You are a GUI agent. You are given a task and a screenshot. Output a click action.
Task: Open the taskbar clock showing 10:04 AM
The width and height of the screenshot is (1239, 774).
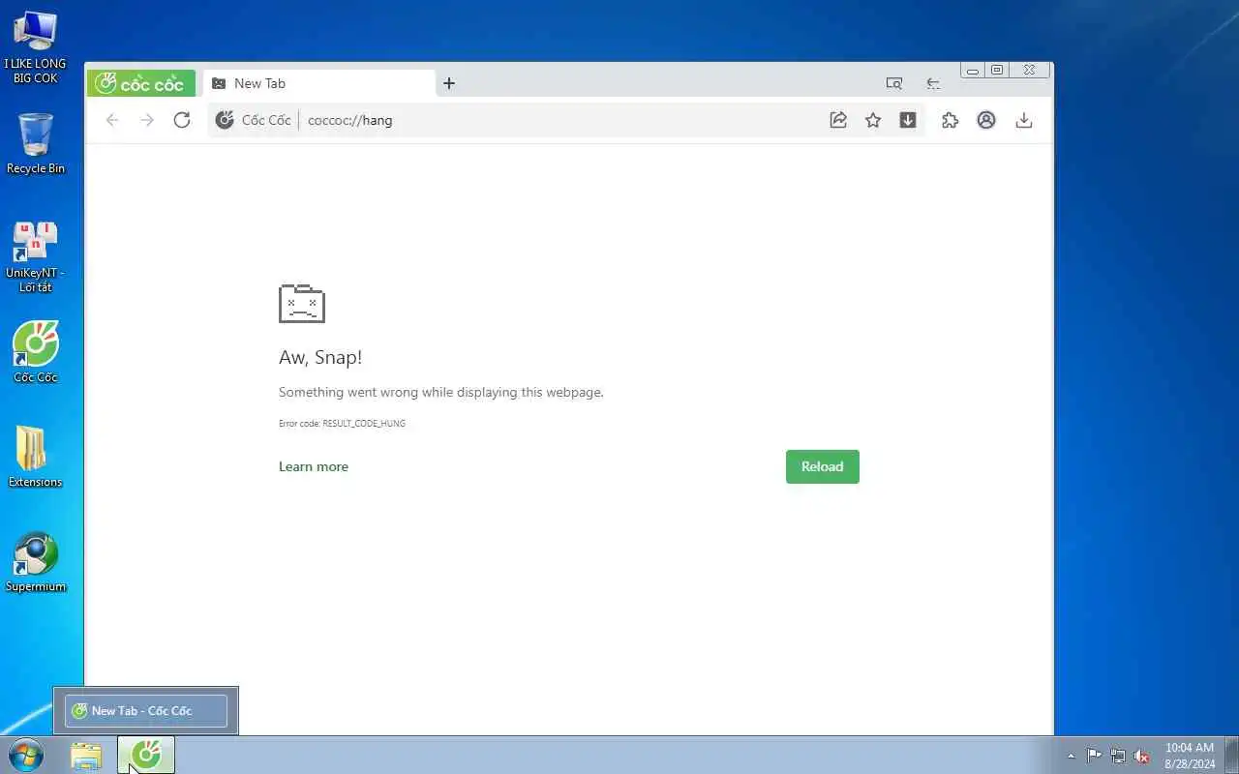1190,755
